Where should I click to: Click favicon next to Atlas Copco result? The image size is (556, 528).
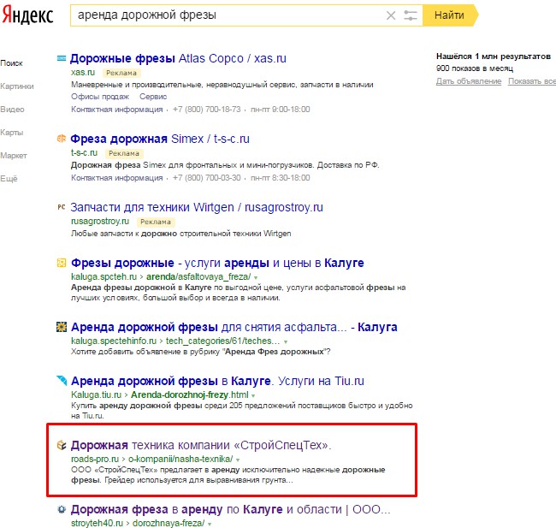(62, 58)
